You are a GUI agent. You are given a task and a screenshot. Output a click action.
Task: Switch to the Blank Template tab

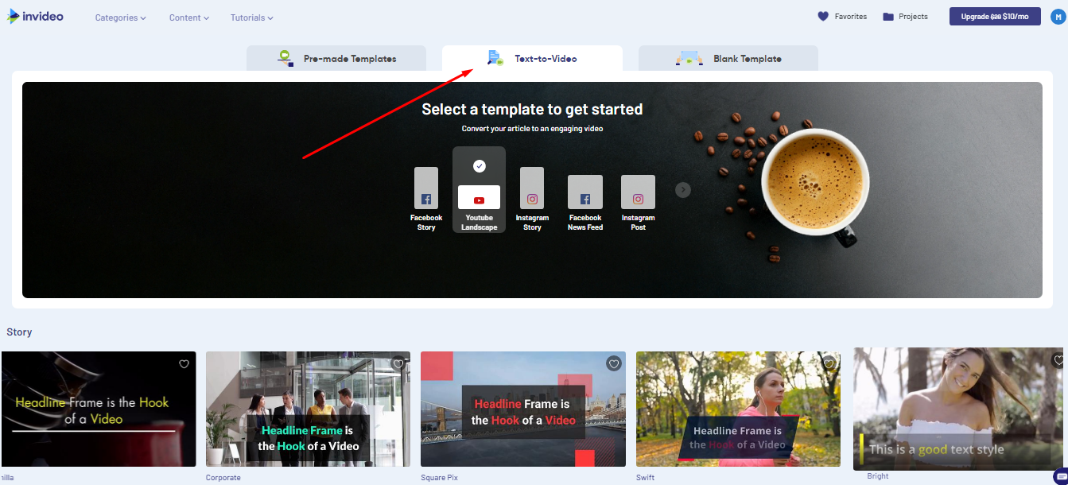click(728, 58)
